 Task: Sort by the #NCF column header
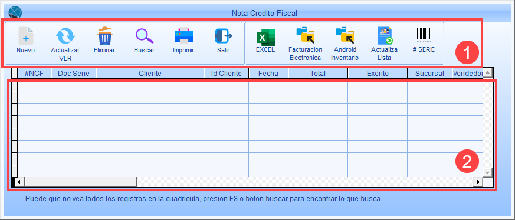click(x=34, y=74)
